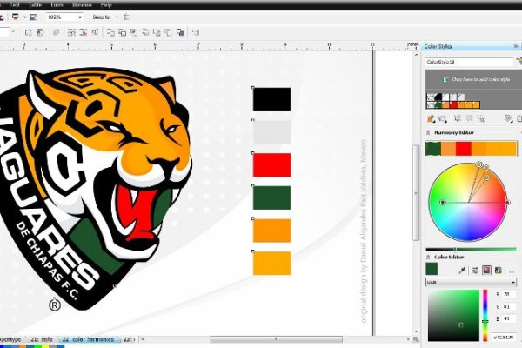Screen dimensions: 522x348
Task: Click the brightness slider below color wheel
Action: (471, 249)
